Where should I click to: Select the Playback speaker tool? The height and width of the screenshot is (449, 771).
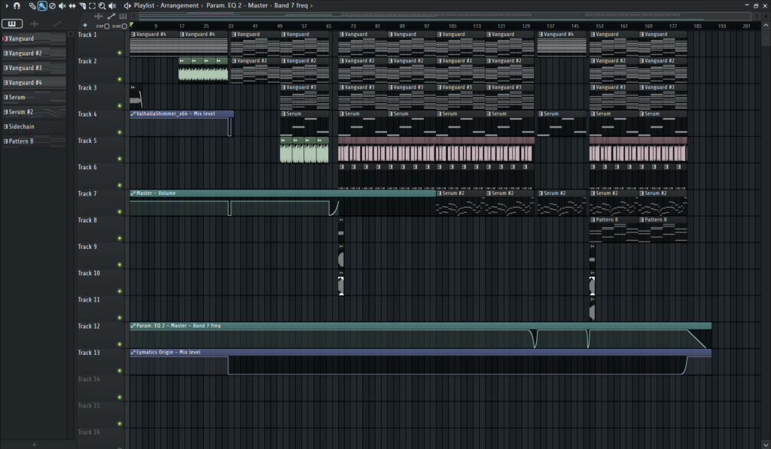pyautogui.click(x=111, y=5)
